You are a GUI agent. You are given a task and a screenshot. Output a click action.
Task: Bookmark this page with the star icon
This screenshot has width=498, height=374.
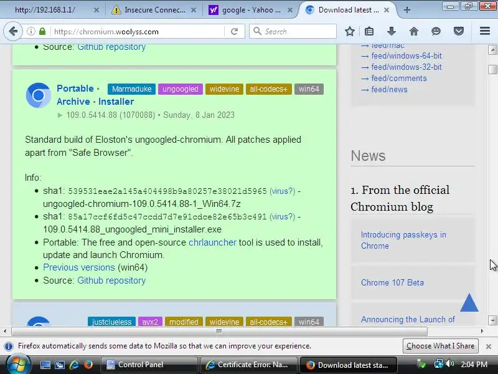(x=350, y=31)
